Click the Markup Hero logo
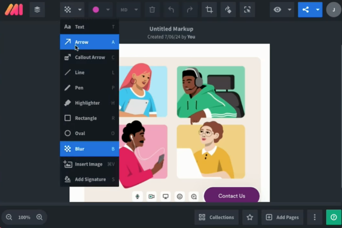The image size is (342, 228). point(14,9)
